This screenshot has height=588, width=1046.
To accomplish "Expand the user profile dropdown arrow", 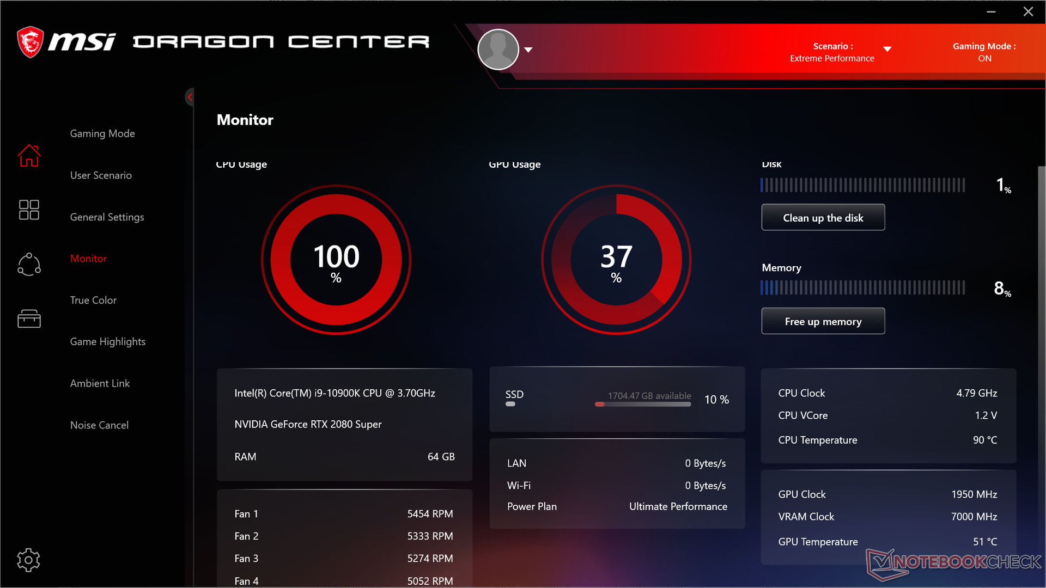I will coord(528,50).
